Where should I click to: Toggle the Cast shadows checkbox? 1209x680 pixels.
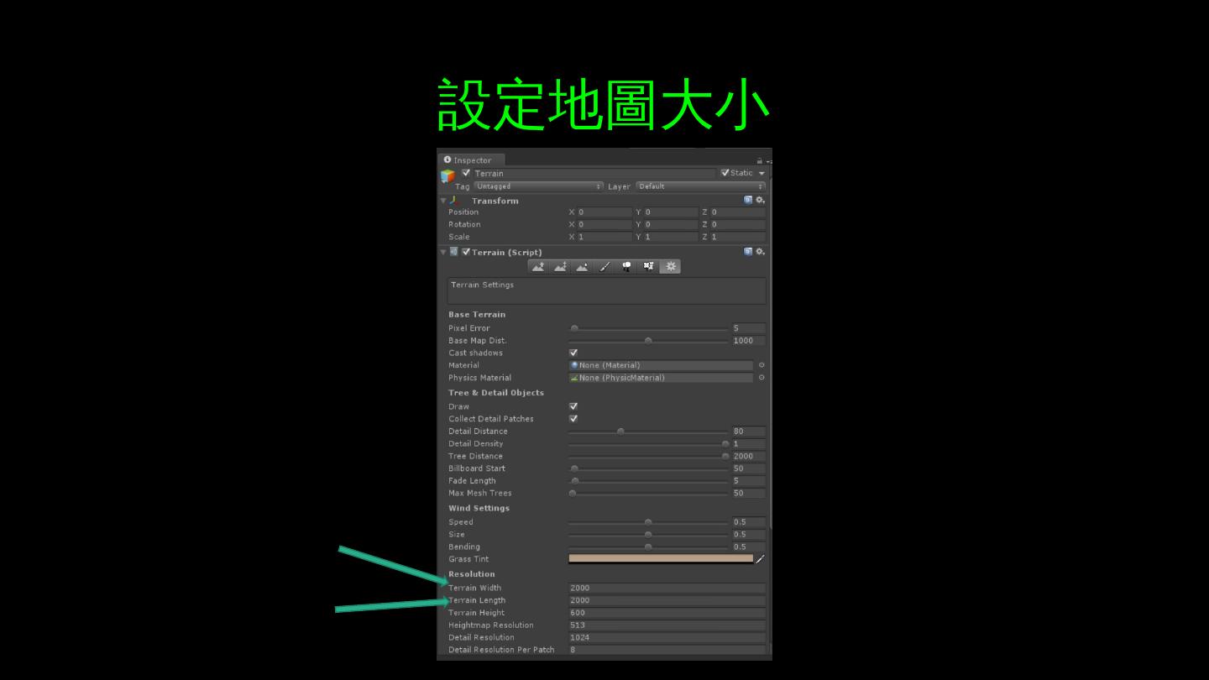[573, 353]
